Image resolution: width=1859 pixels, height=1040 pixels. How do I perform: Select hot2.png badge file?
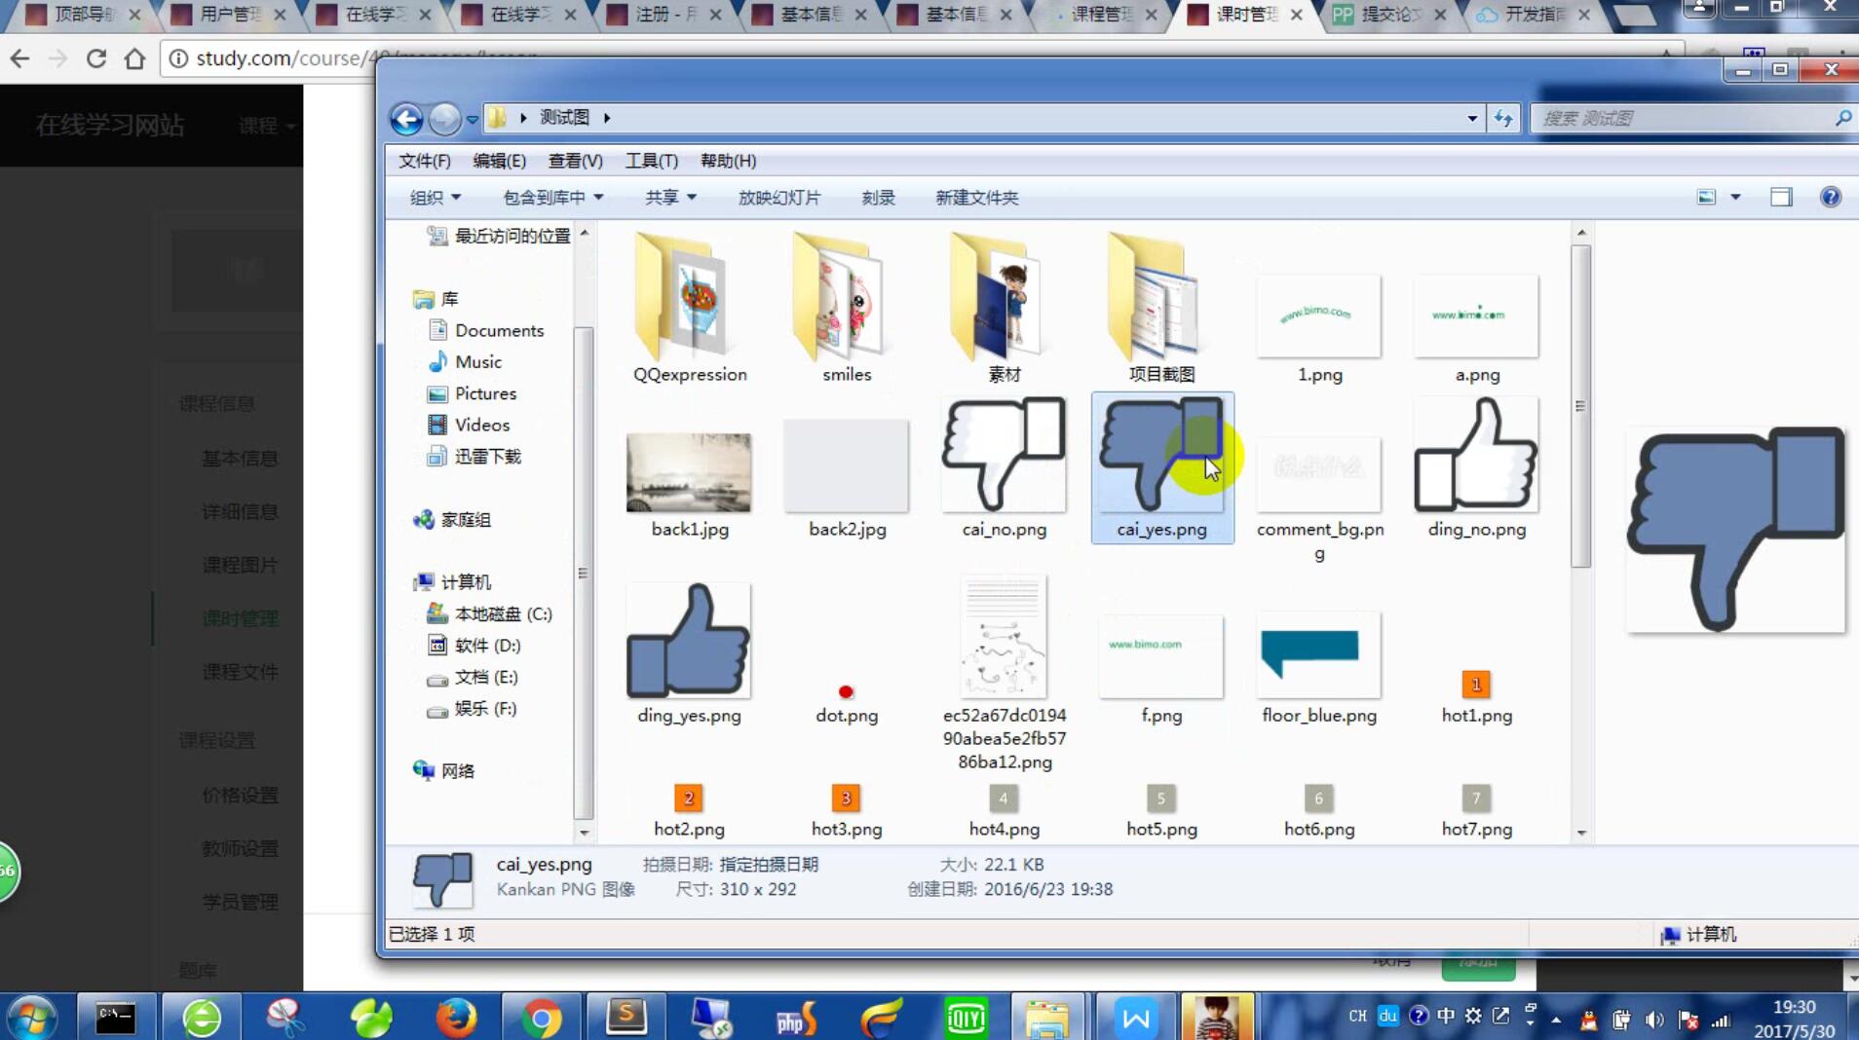coord(689,799)
